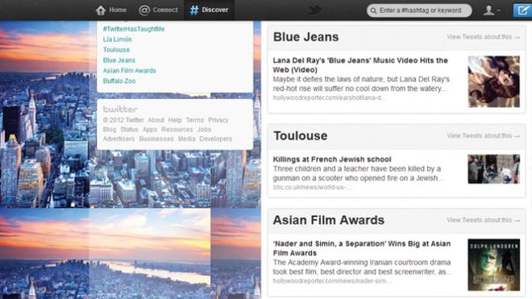Focus the hashtag or keyword search field
The height and width of the screenshot is (299, 532).
click(419, 10)
